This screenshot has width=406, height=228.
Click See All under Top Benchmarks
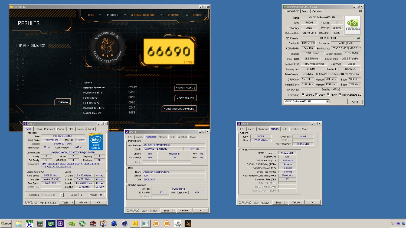[x=63, y=102]
